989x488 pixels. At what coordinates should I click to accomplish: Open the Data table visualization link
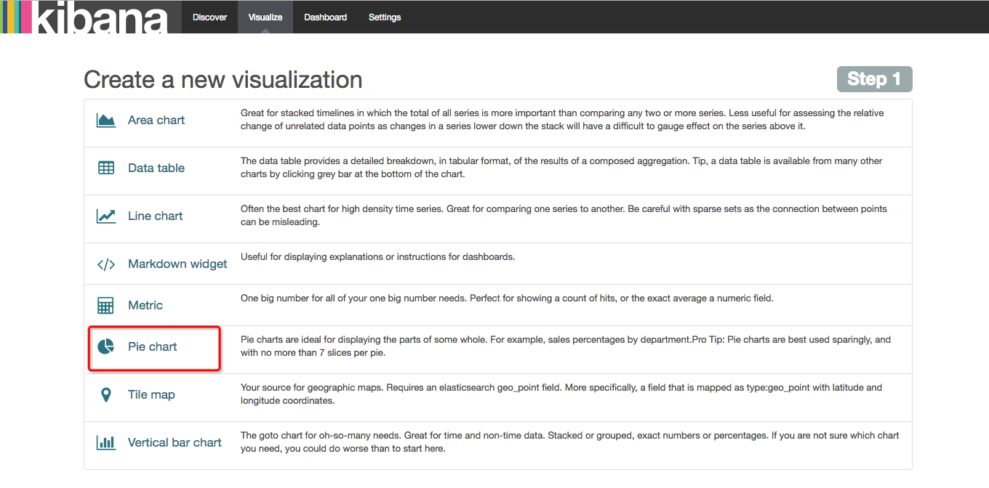pos(156,168)
